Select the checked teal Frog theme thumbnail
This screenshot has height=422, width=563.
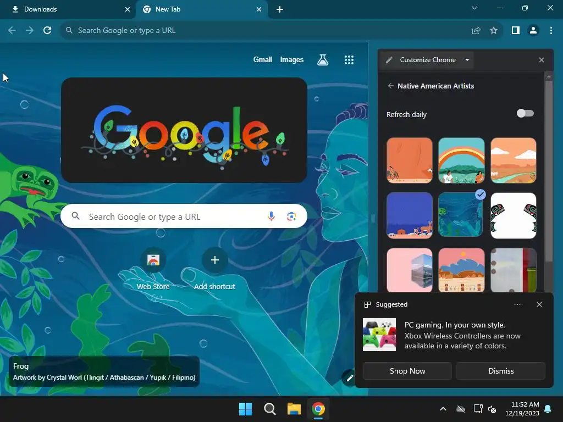click(x=461, y=215)
